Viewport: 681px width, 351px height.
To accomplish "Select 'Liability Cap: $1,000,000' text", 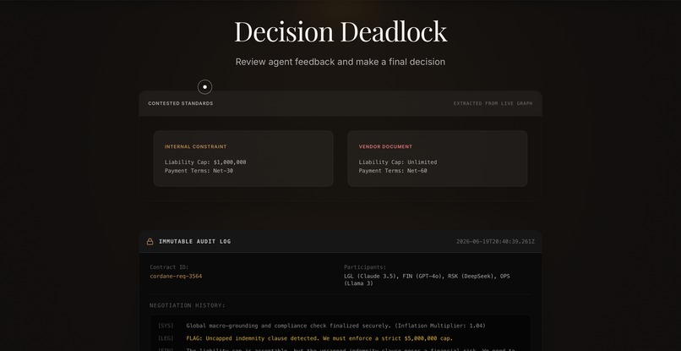I will 205,162.
